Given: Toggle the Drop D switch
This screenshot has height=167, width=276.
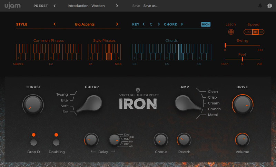Looking at the screenshot, I should [x=33, y=142].
